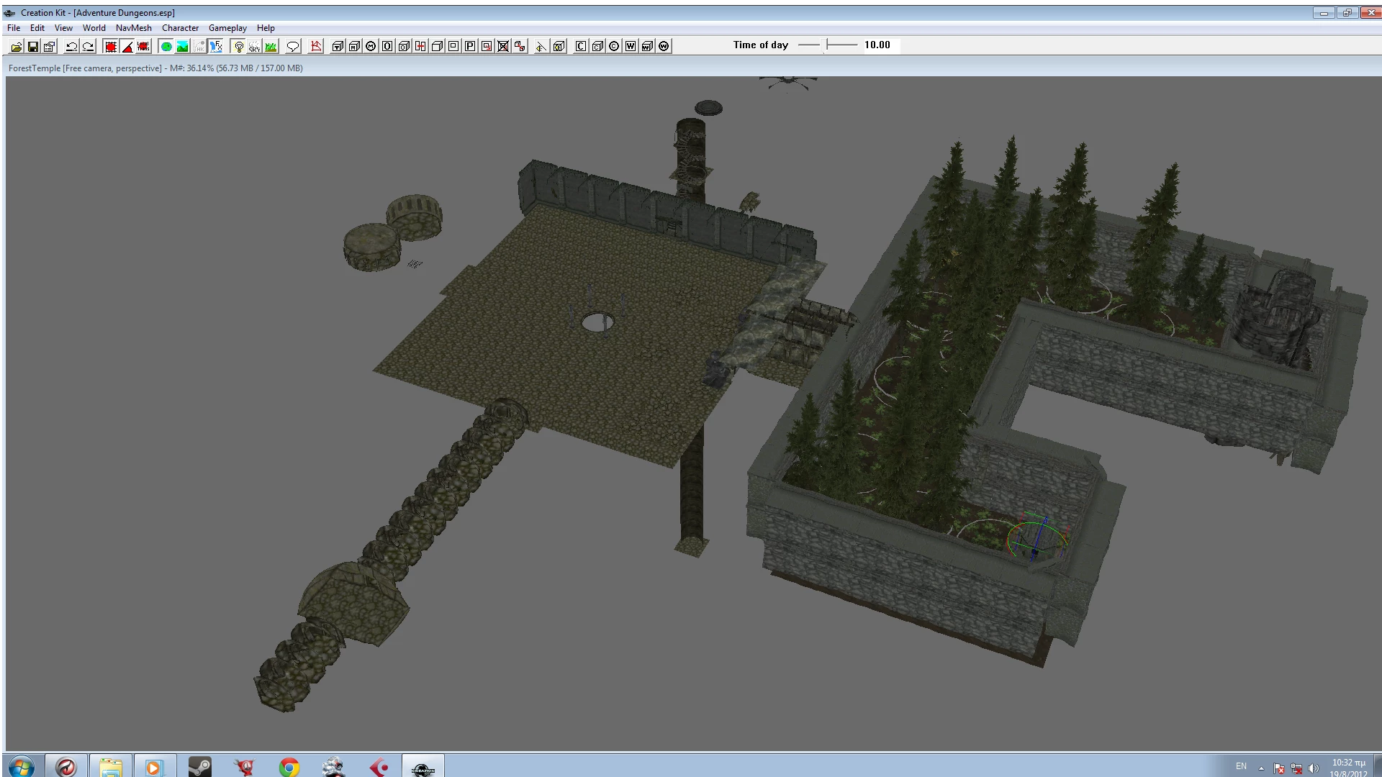Open the Edit menu

(x=37, y=28)
